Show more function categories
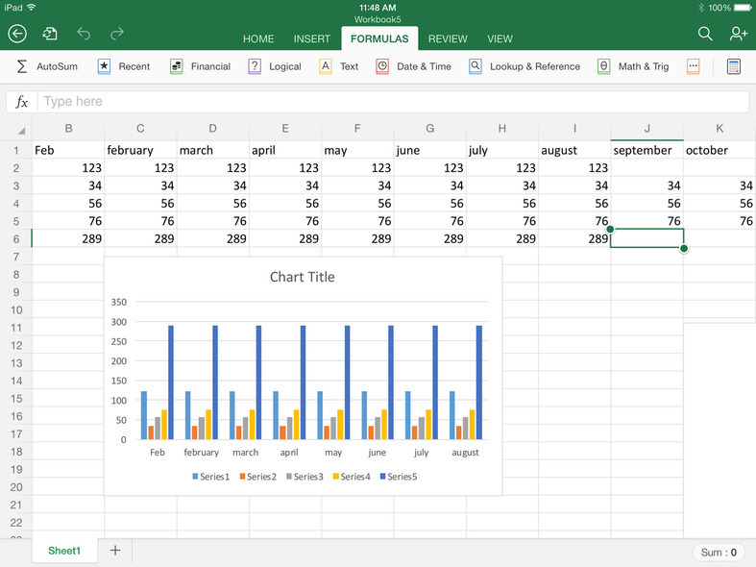Screen dimensions: 756x567 693,66
